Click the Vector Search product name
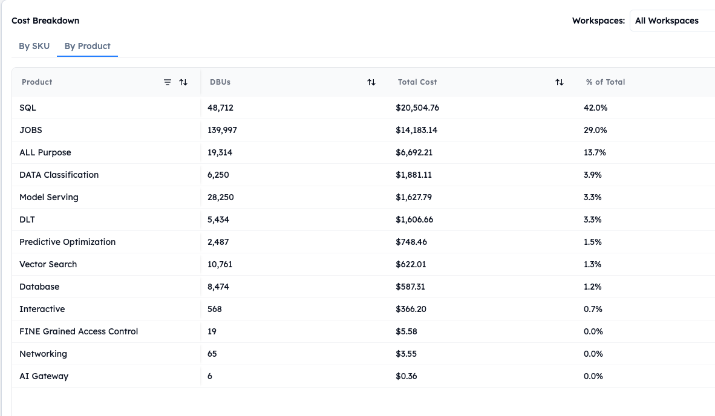The width and height of the screenshot is (715, 416). pyautogui.click(x=48, y=264)
